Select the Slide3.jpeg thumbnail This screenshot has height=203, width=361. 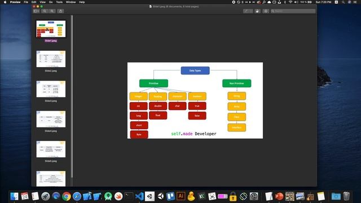[51, 89]
